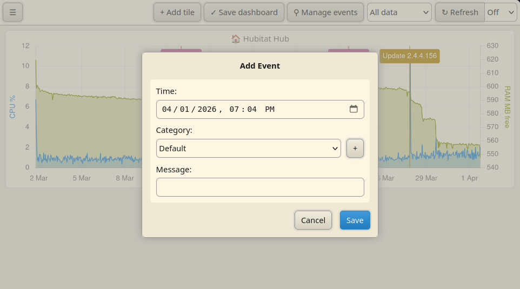Screen dimensions: 520x289
Task: Add a new category with plus button
Action: (x=355, y=148)
